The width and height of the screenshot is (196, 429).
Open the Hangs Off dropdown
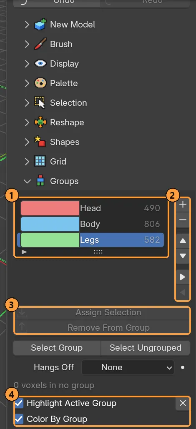128,367
